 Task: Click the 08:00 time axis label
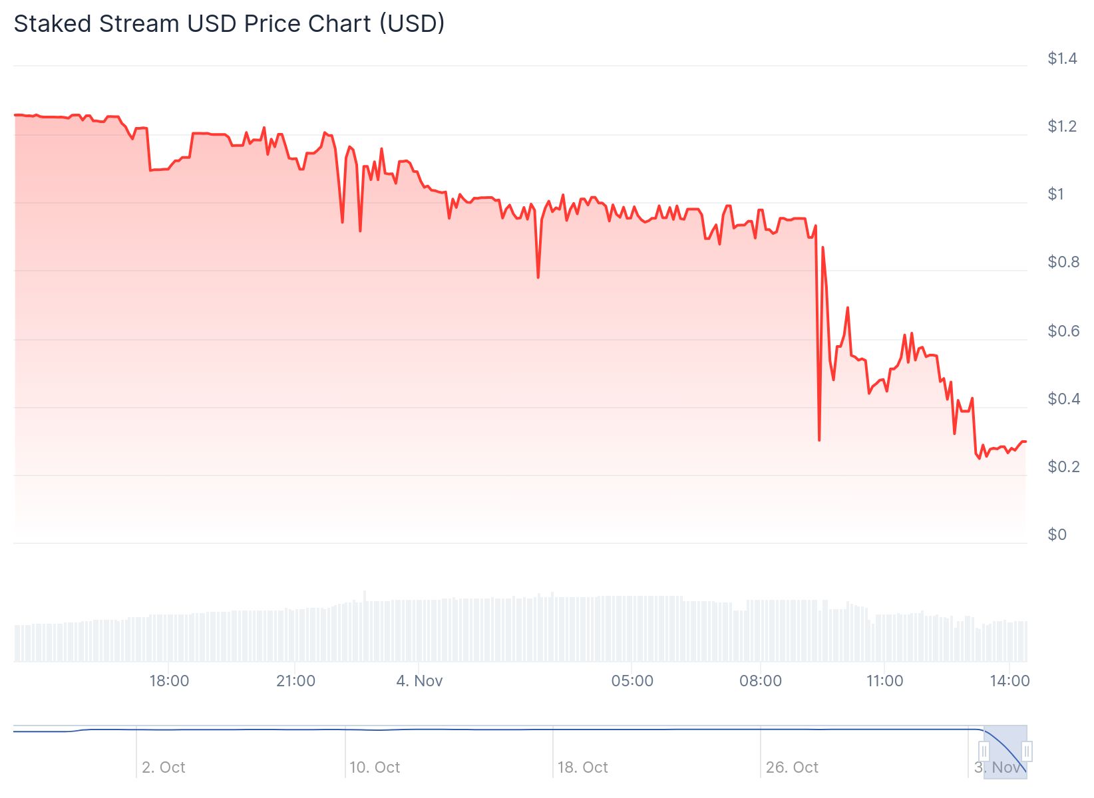[761, 681]
